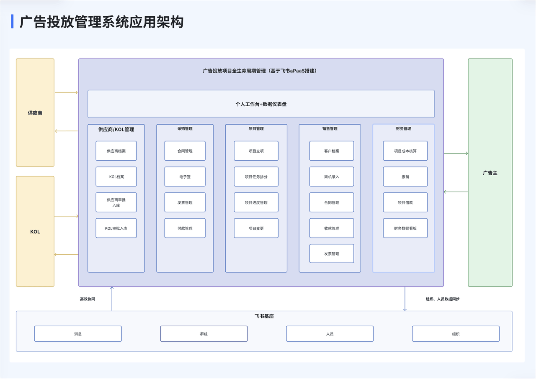Click the 客户档案 box
Image resolution: width=536 pixels, height=379 pixels.
coord(332,151)
